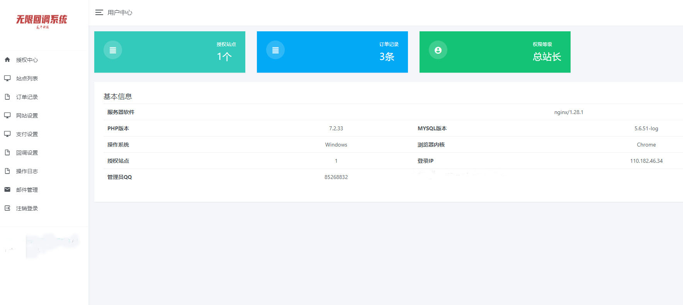Open the 站点列表 sidebar menu entry

pyautogui.click(x=27, y=78)
